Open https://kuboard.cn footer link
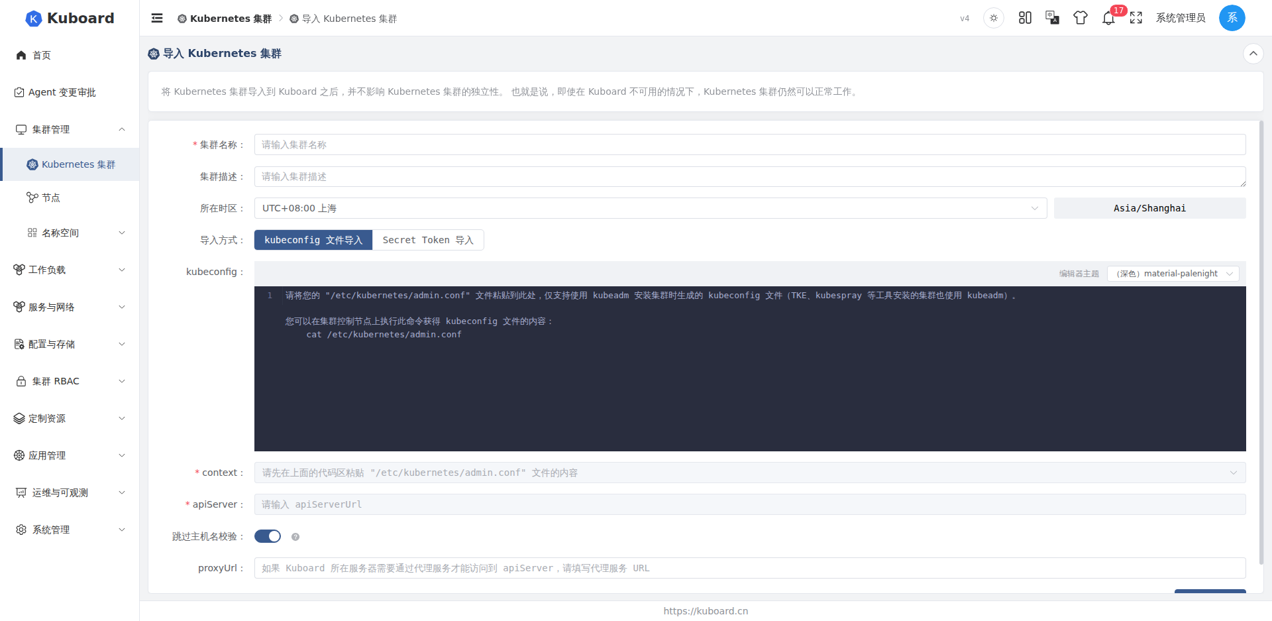The image size is (1272, 621). tap(706, 611)
